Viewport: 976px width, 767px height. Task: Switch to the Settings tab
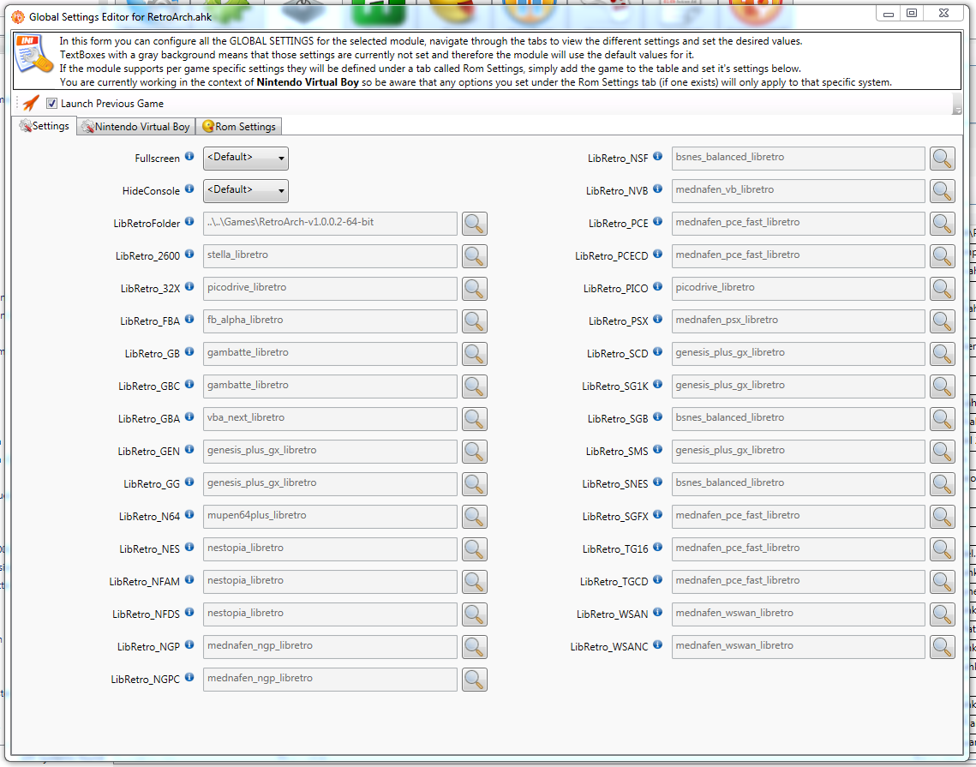coord(45,126)
